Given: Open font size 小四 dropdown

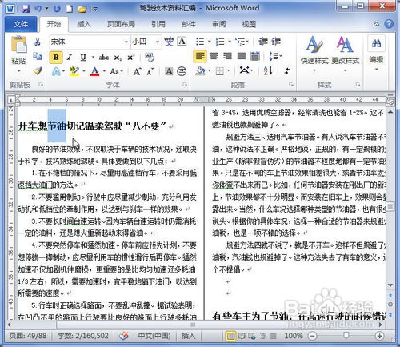Looking at the screenshot, I should tap(158, 42).
